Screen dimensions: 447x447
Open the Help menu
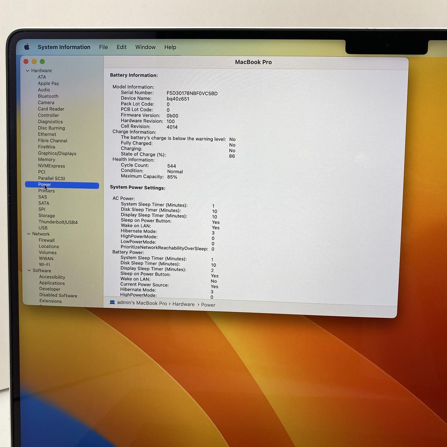click(170, 47)
